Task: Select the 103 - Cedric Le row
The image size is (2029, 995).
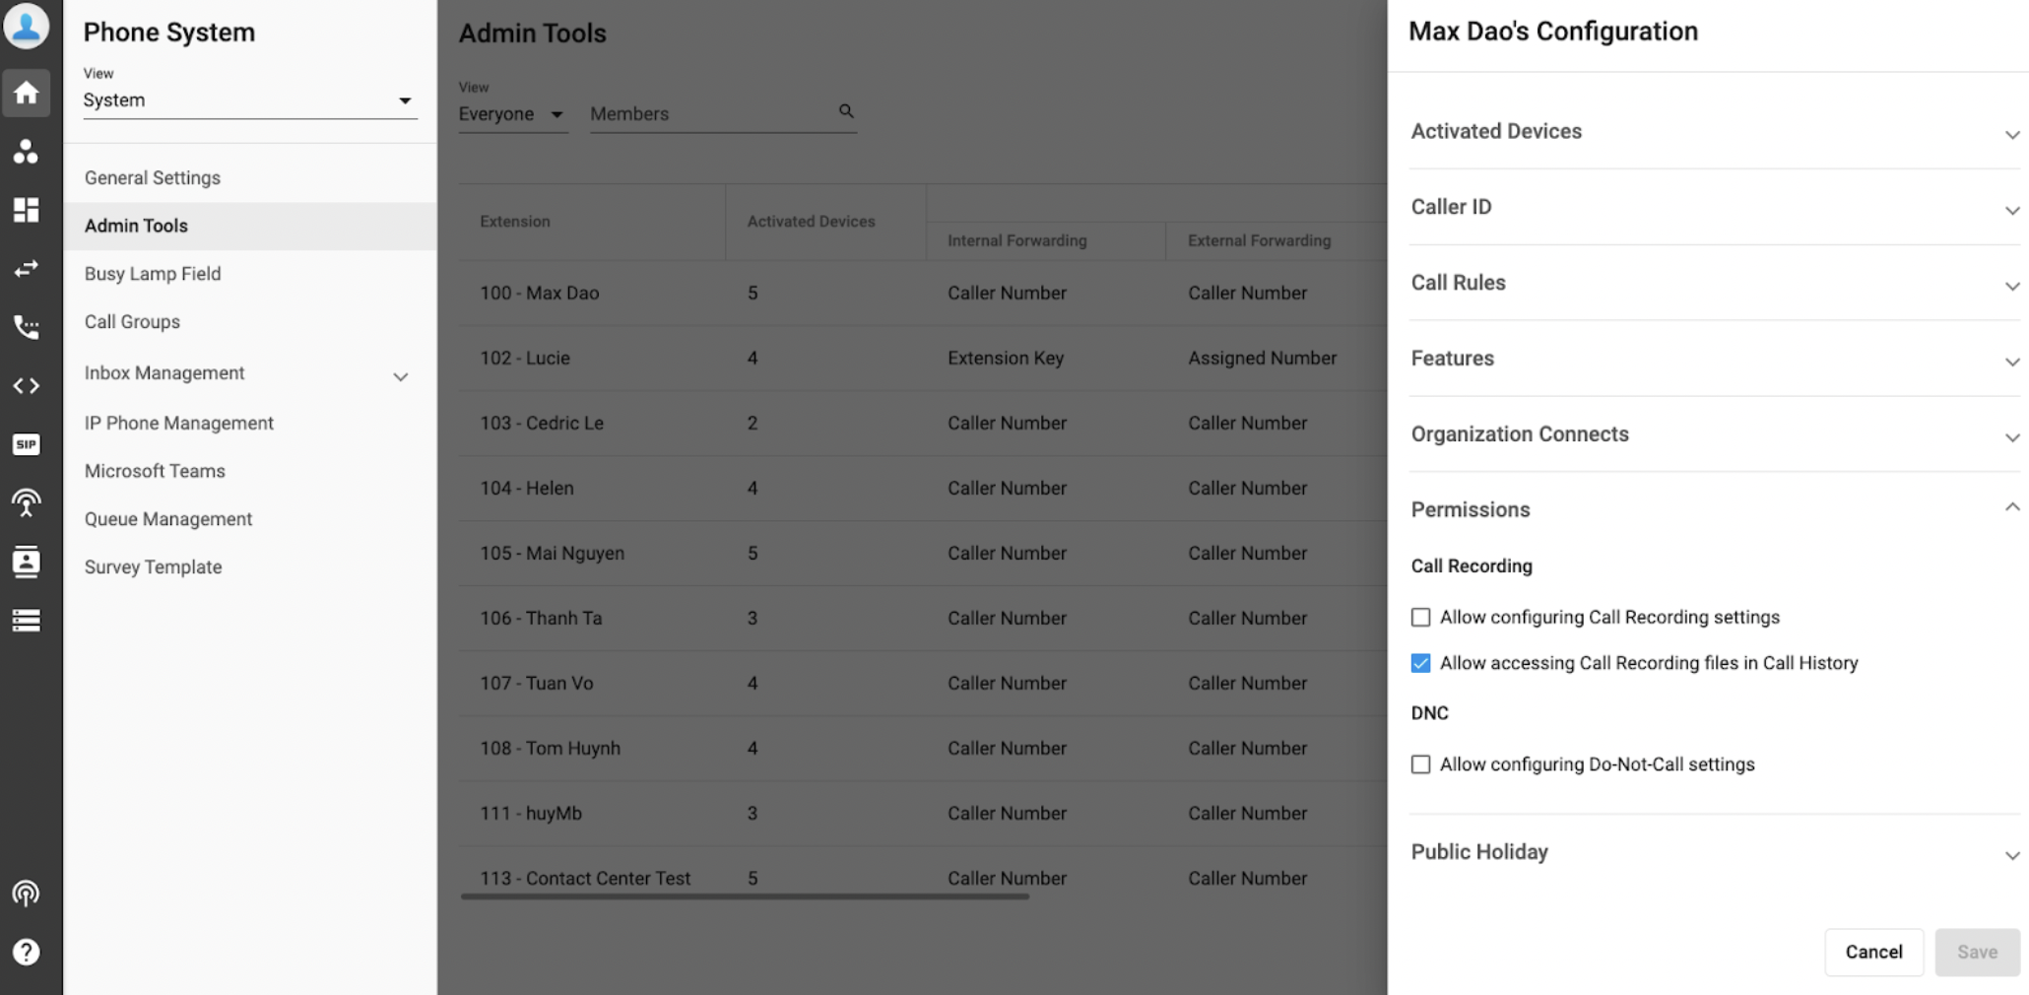Action: [x=923, y=424]
